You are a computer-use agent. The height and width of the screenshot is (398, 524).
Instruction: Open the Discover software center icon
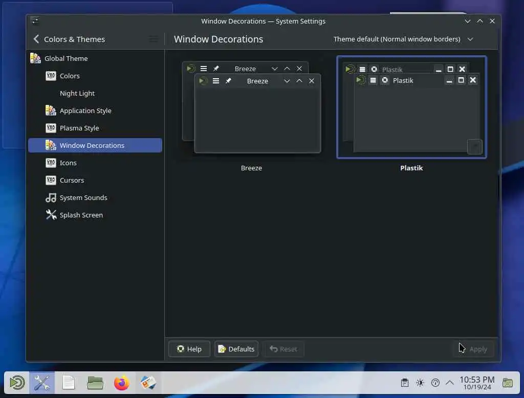point(148,383)
